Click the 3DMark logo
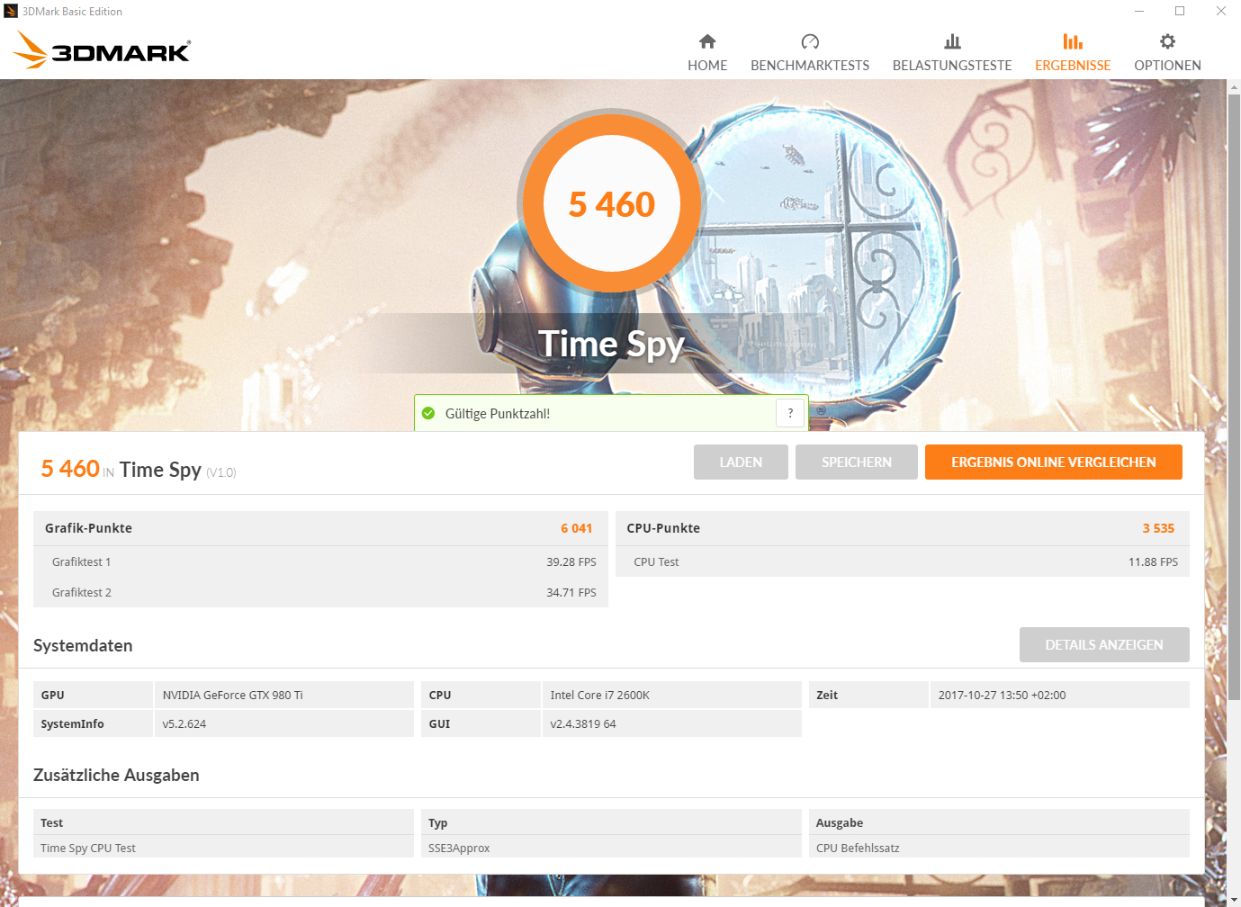This screenshot has width=1241, height=907. point(102,50)
